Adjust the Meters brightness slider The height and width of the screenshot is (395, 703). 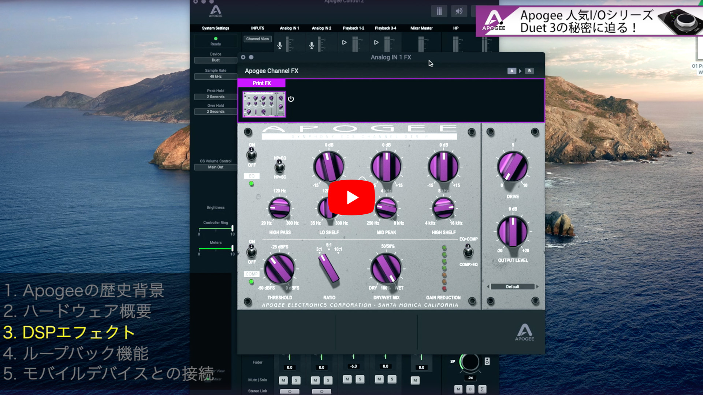[x=216, y=249]
